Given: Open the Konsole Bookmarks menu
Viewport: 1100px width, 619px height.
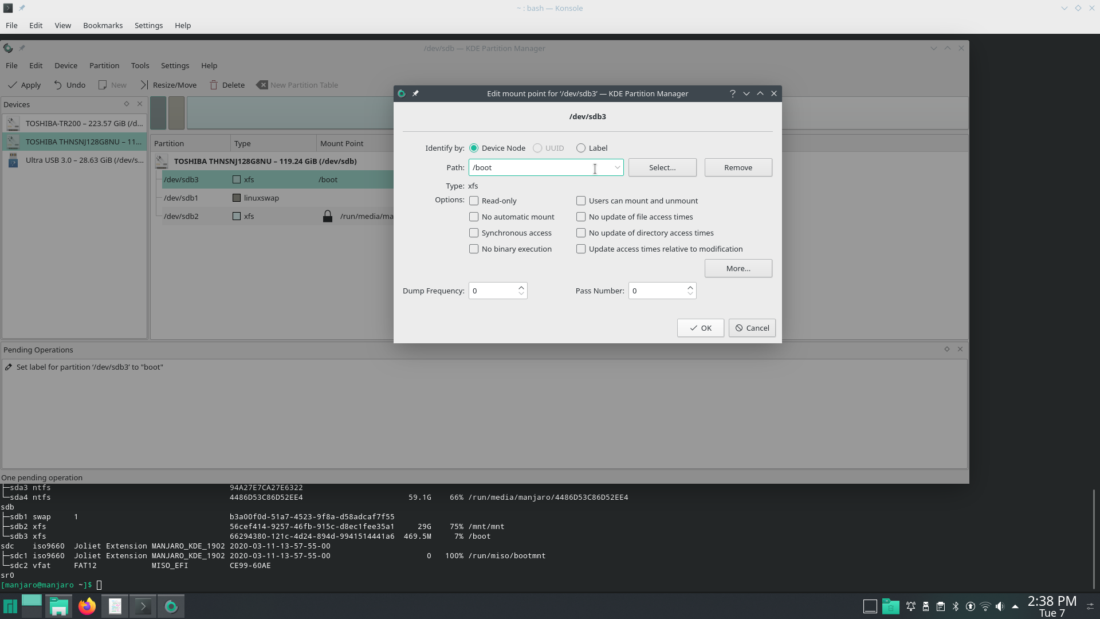Looking at the screenshot, I should pyautogui.click(x=103, y=25).
